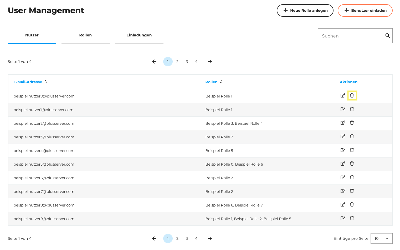Go to previous page using bottom arrow

(154, 238)
